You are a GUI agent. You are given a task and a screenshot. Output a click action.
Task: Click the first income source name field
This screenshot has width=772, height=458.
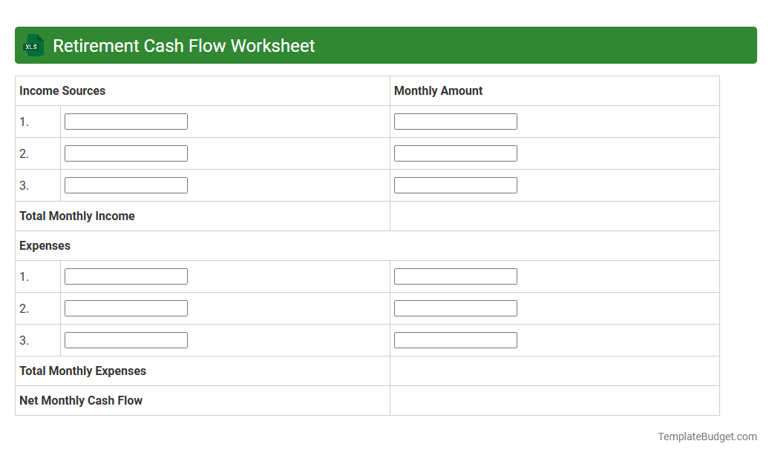125,121
